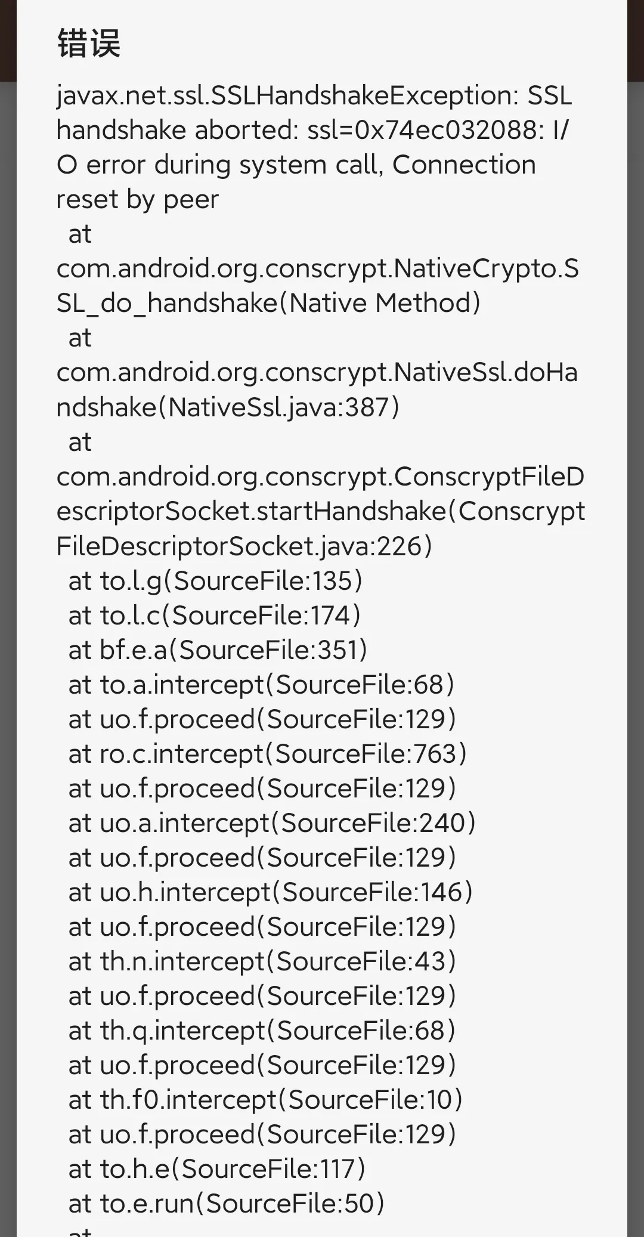Click the to.a.intercept(SourceFile:68) frame
Screen dimensions: 644x1237
click(x=261, y=684)
